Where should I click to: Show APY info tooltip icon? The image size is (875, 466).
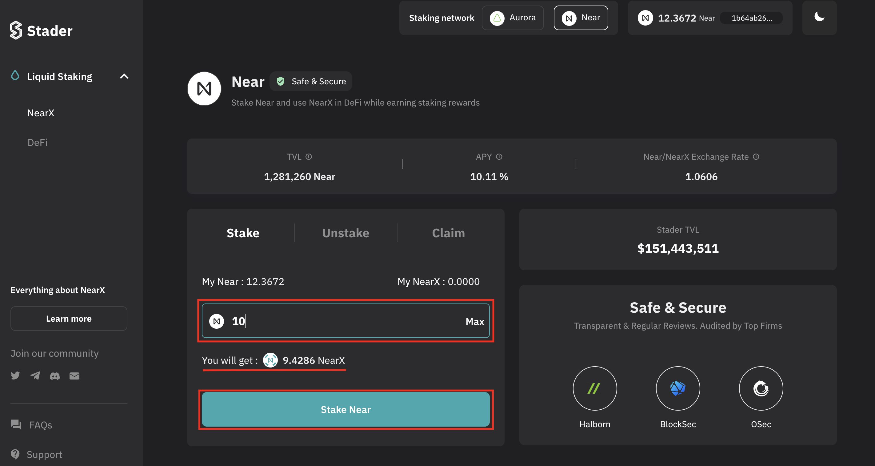pyautogui.click(x=499, y=157)
